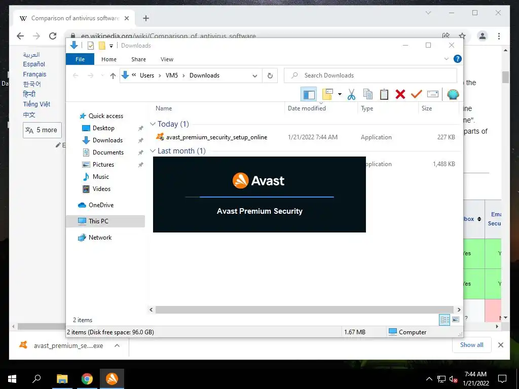519x389 pixels.
Task: Bookmark this page with star icon
Action: (x=462, y=36)
